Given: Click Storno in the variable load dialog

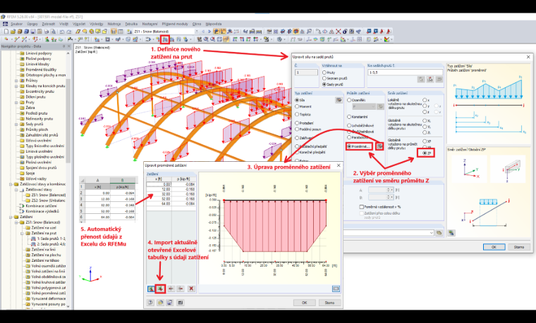Looking at the screenshot, I should click(329, 303).
